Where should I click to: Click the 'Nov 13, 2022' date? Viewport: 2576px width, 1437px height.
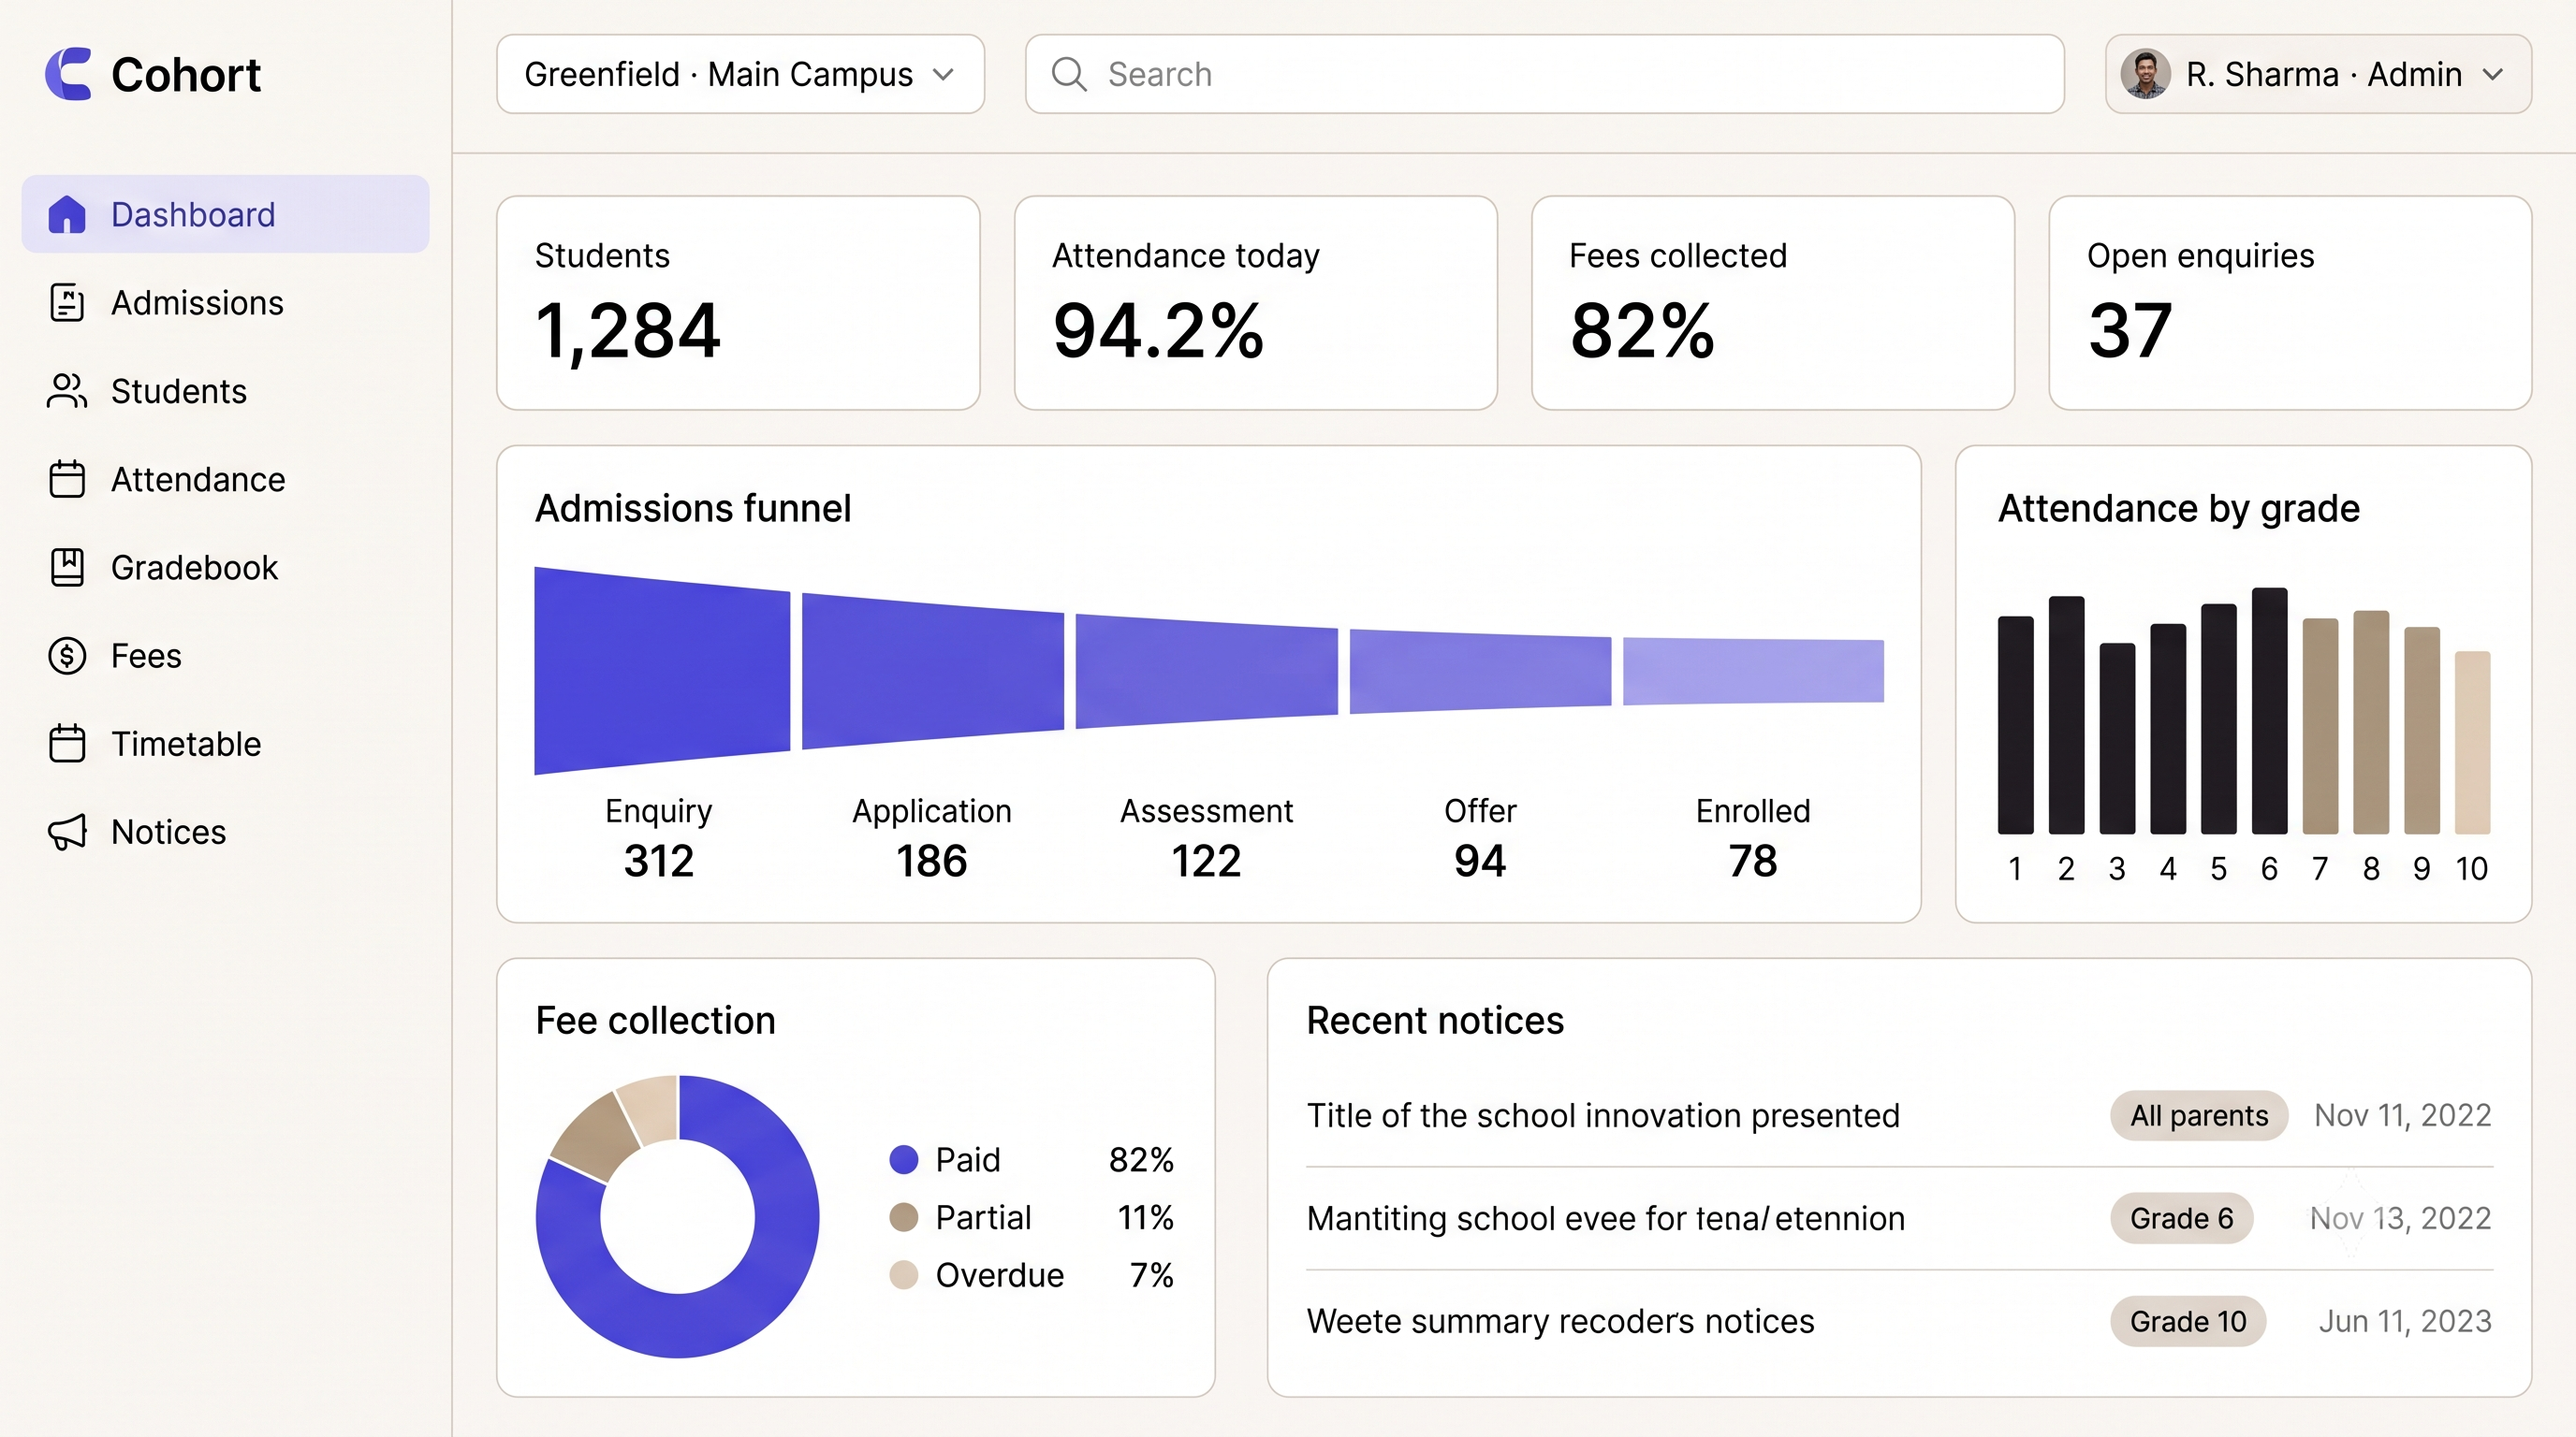pyautogui.click(x=2400, y=1218)
